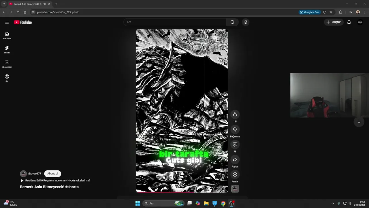Open the @dvso1771 channel link
This screenshot has width=369, height=208.
tap(35, 174)
